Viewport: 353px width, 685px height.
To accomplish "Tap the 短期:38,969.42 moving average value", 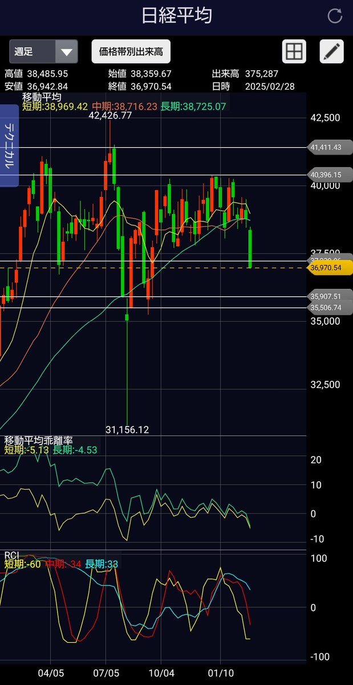I will [x=55, y=107].
